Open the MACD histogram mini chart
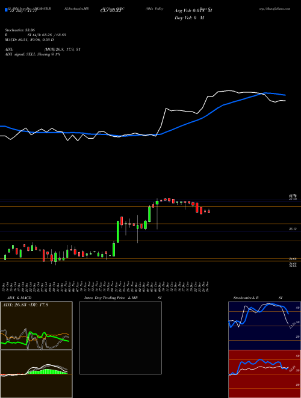The width and height of the screenshot is (301, 398). tap(36, 374)
